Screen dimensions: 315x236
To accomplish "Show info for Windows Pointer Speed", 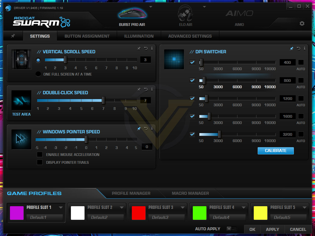I will tap(152, 129).
